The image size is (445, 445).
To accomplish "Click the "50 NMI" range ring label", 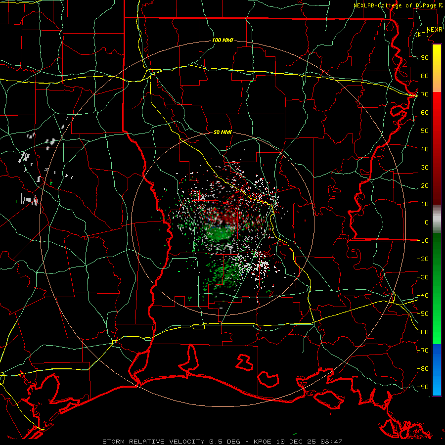I will pyautogui.click(x=222, y=132).
